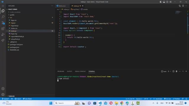This screenshot has height=106, width=189.
Task: Open the Search view in activity bar
Action: 3,17
